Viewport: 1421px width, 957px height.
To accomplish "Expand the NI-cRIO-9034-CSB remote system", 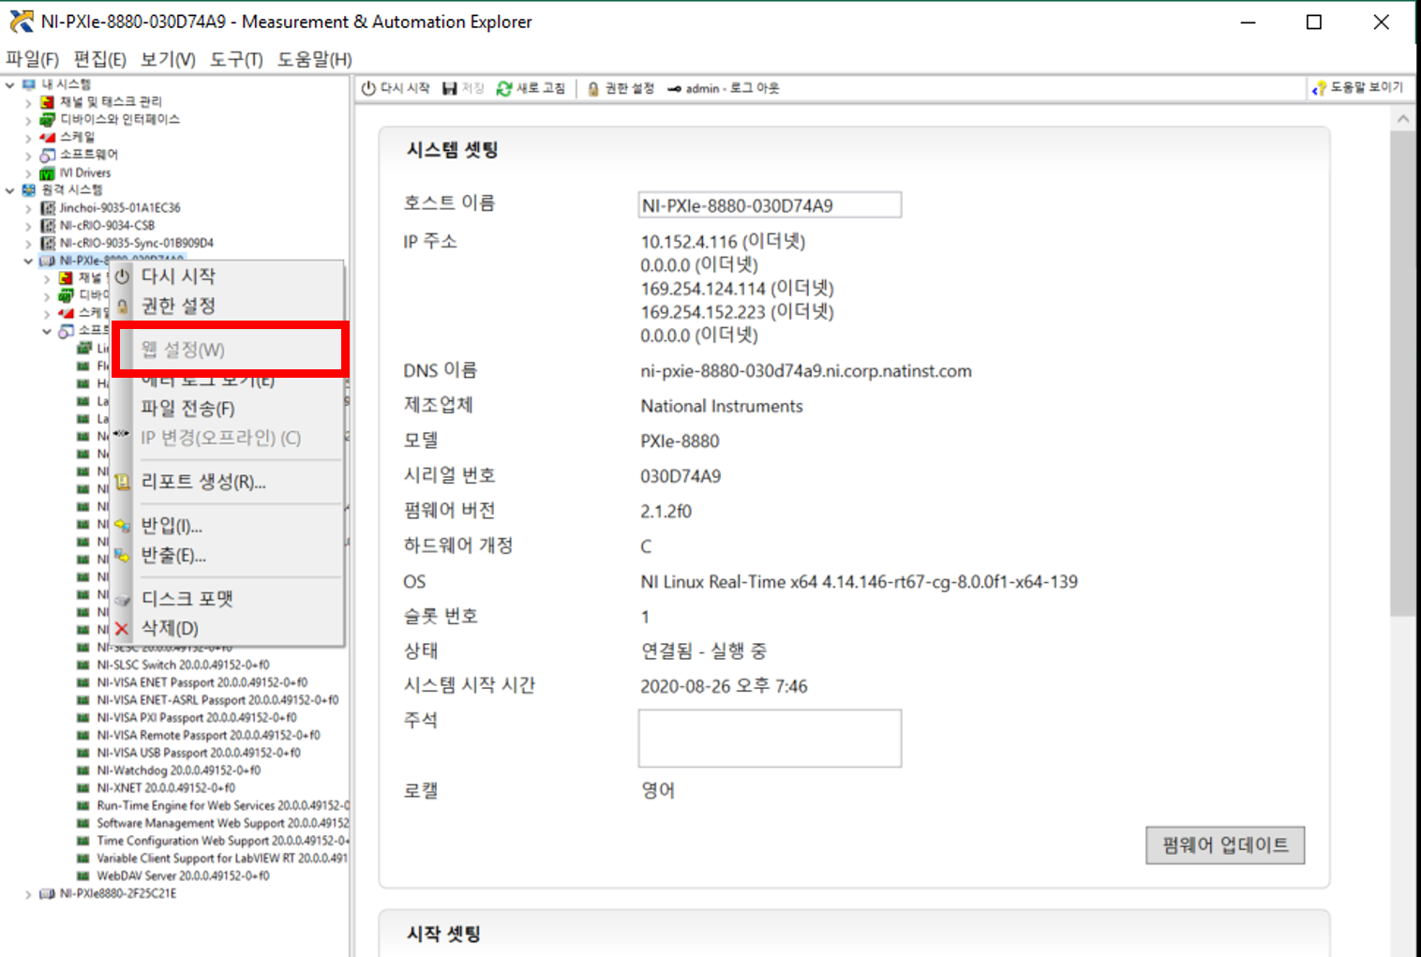I will pos(28,225).
